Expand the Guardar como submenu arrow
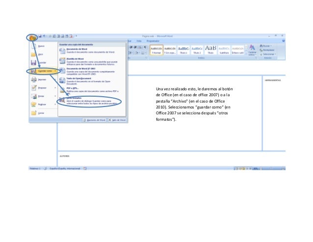The width and height of the screenshot is (313, 242). [55, 71]
